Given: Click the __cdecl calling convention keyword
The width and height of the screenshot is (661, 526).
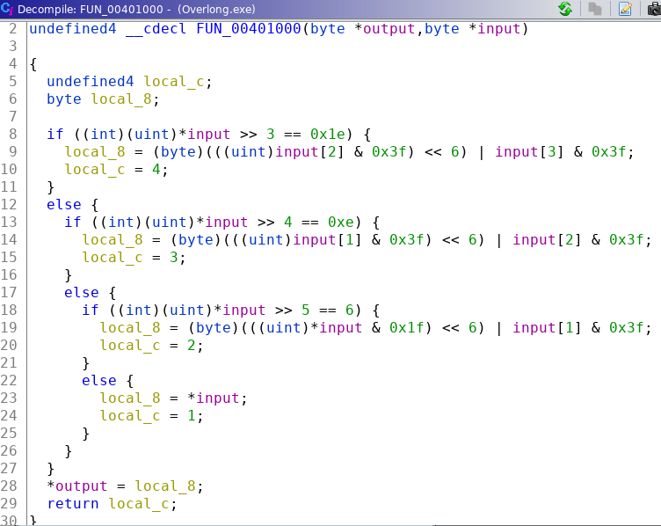Looking at the screenshot, I should (156, 29).
